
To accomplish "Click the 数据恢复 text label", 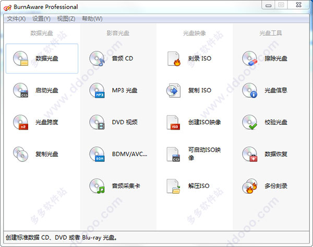I will point(276,154).
